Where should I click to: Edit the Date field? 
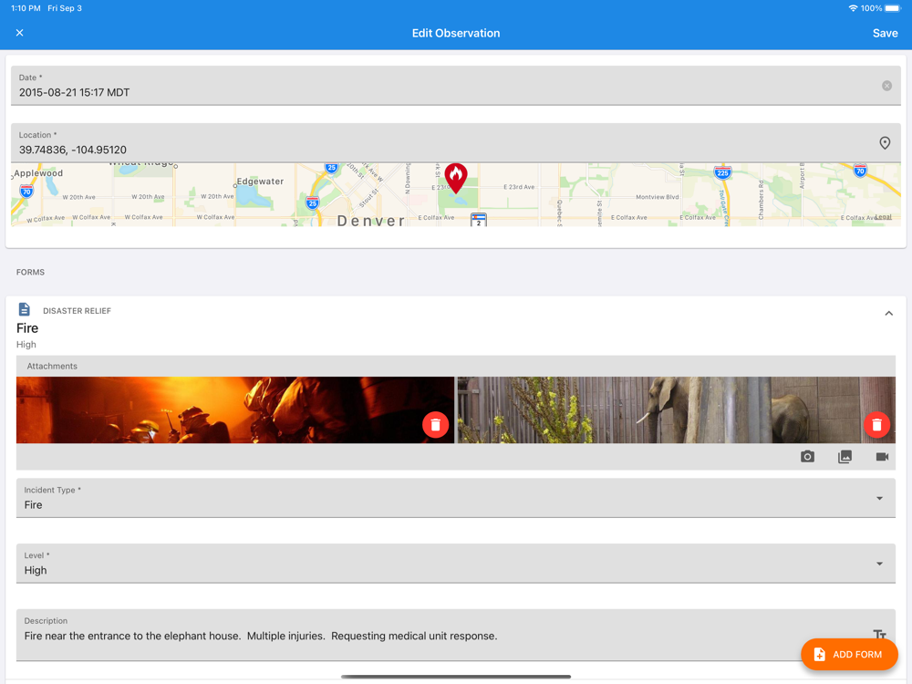[x=456, y=86]
